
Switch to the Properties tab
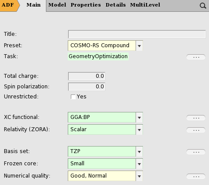tap(86, 5)
